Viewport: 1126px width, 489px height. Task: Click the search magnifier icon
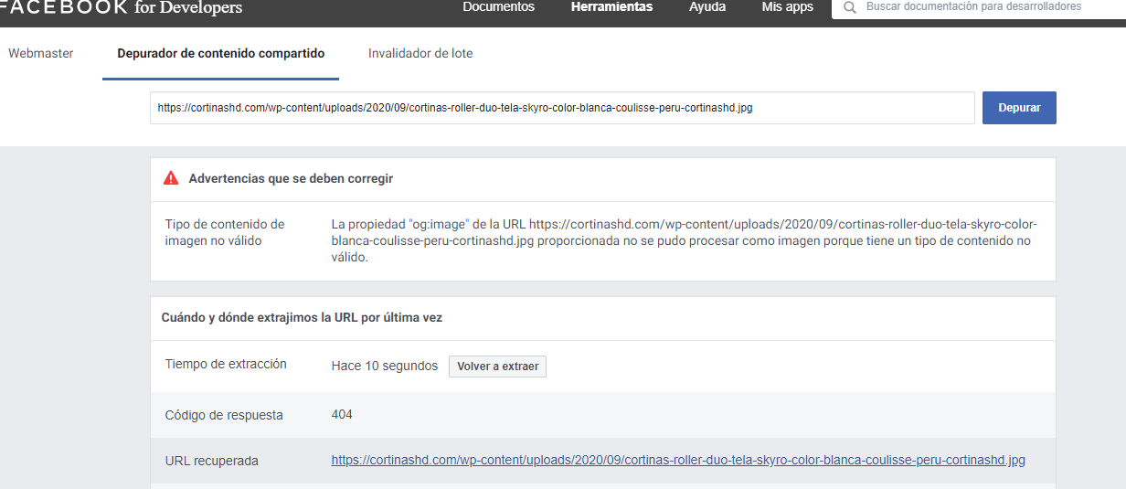[x=850, y=7]
